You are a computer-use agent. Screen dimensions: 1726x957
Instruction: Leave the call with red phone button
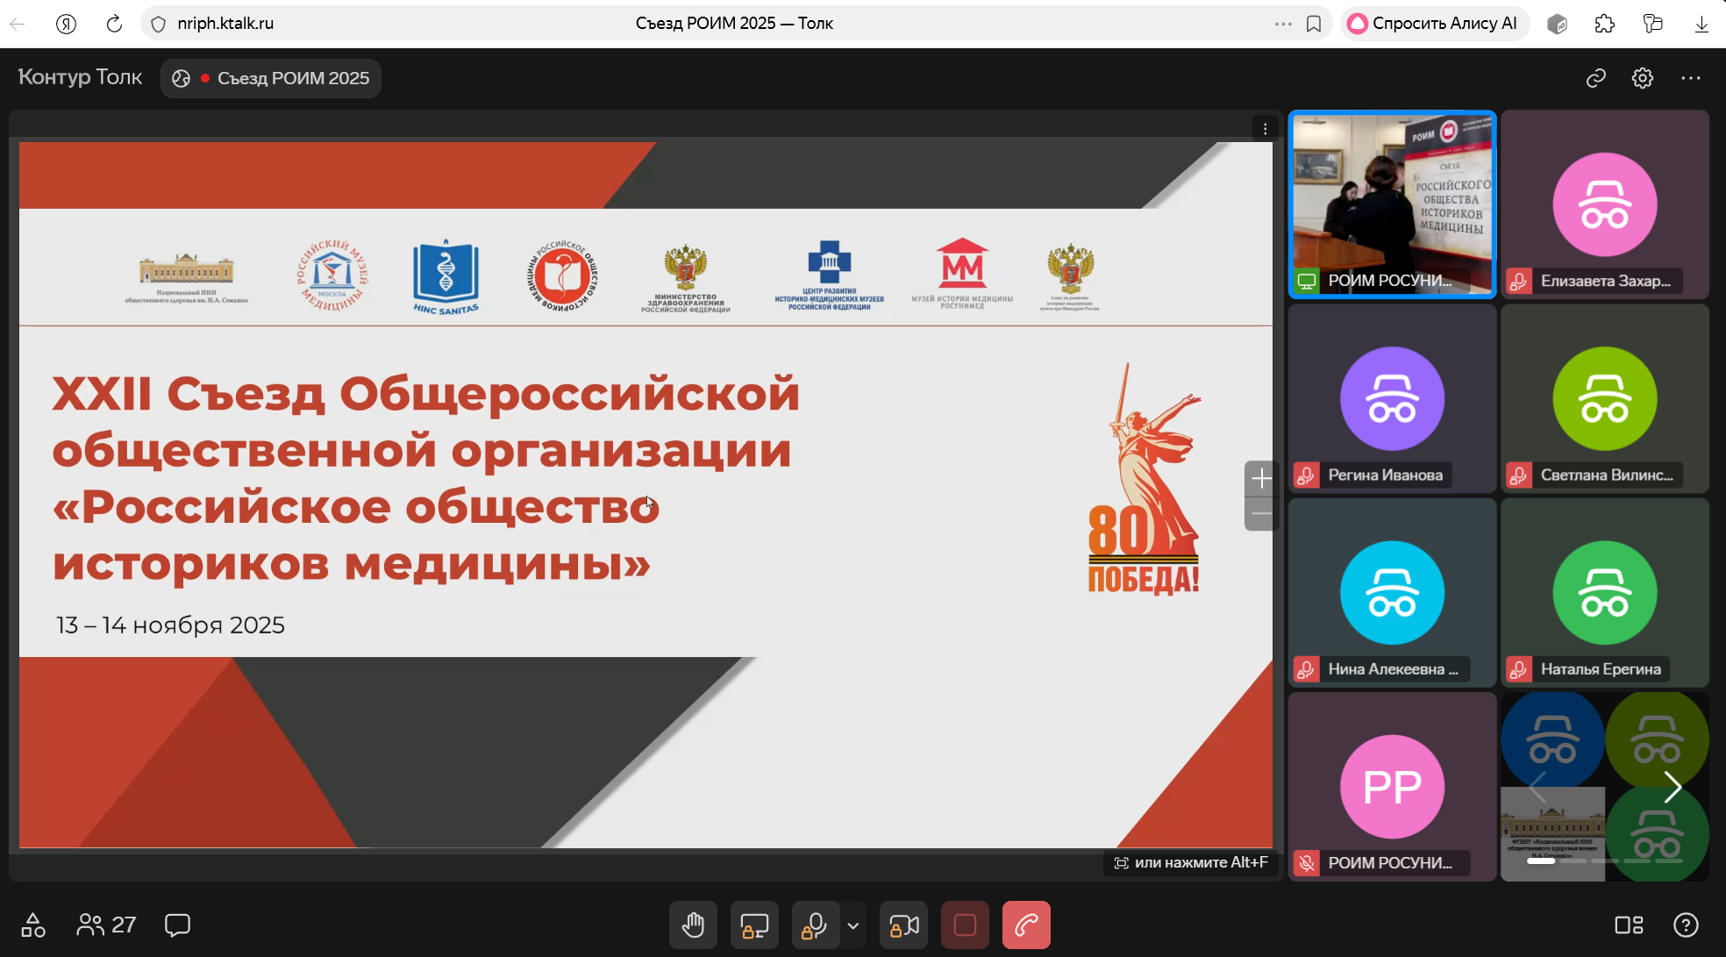click(1026, 925)
